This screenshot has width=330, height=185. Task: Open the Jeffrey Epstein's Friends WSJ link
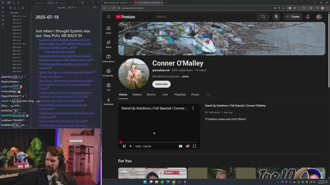point(65,44)
